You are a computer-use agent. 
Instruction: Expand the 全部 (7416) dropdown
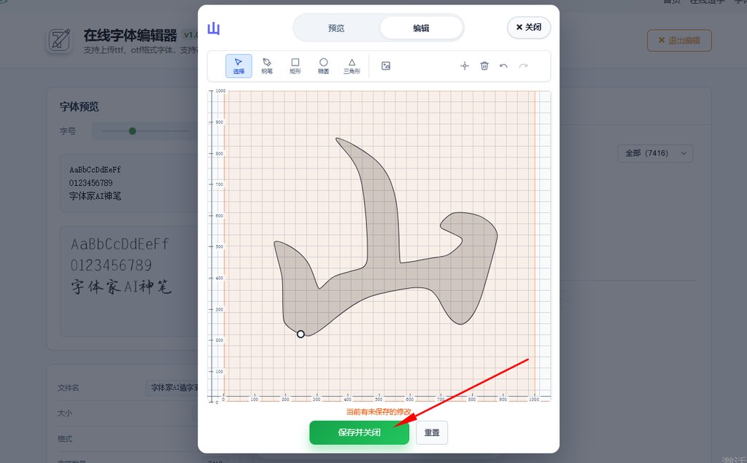(x=654, y=153)
